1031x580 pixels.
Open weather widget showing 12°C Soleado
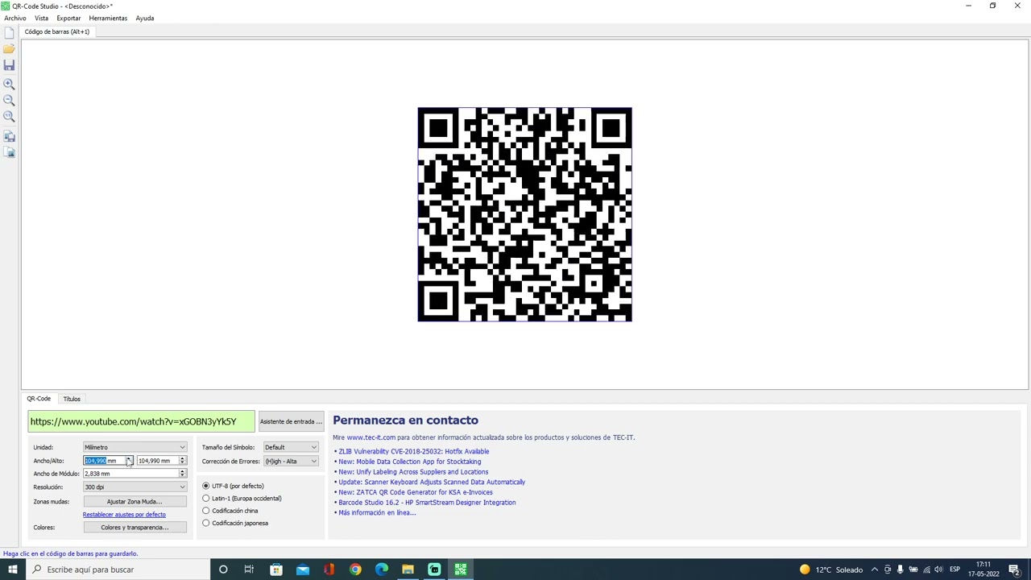click(831, 570)
